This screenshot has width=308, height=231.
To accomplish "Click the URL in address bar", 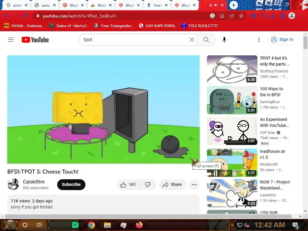I will 79,16.
